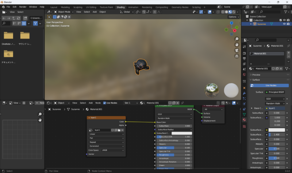Open the Physics properties tab
The image size is (292, 173).
tap(244, 104)
